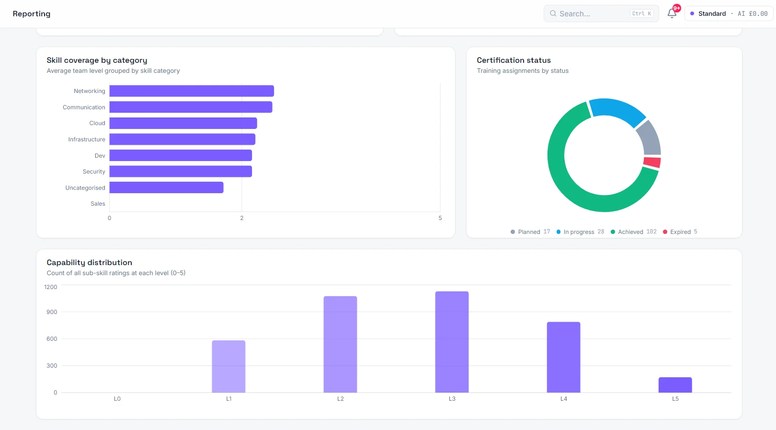Click the Capability distribution heading
This screenshot has height=430, width=776.
[x=89, y=263]
